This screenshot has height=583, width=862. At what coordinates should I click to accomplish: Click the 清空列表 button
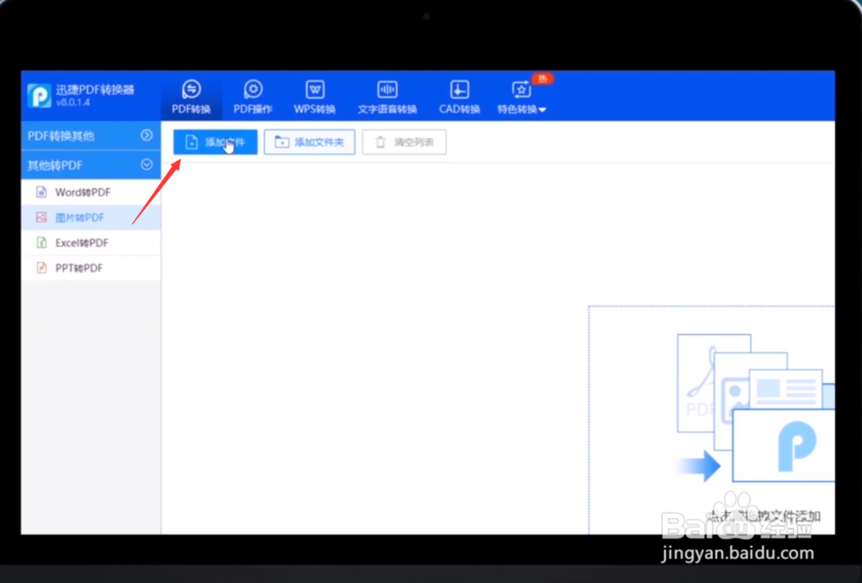(404, 142)
